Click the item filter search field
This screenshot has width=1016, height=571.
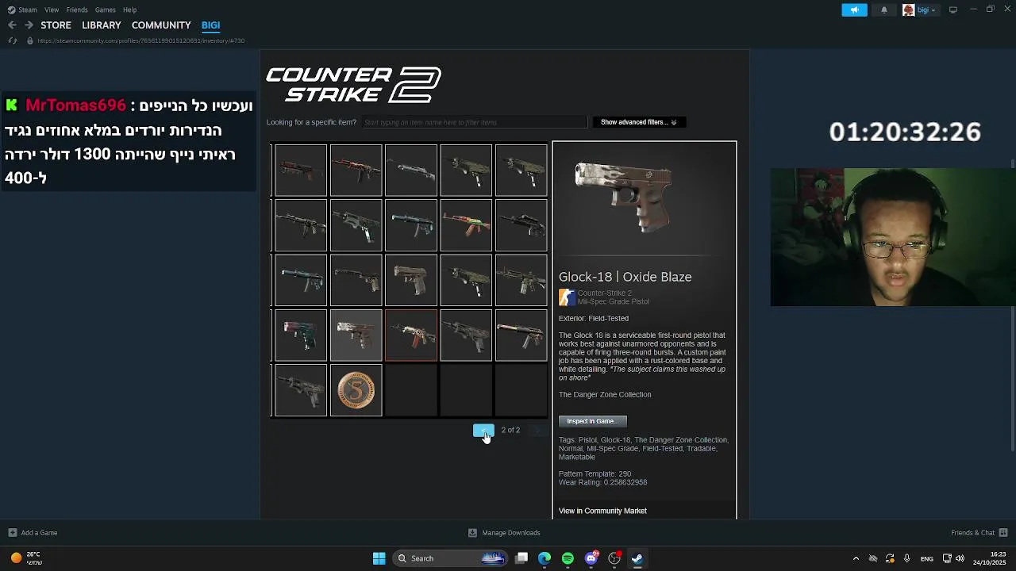(474, 122)
